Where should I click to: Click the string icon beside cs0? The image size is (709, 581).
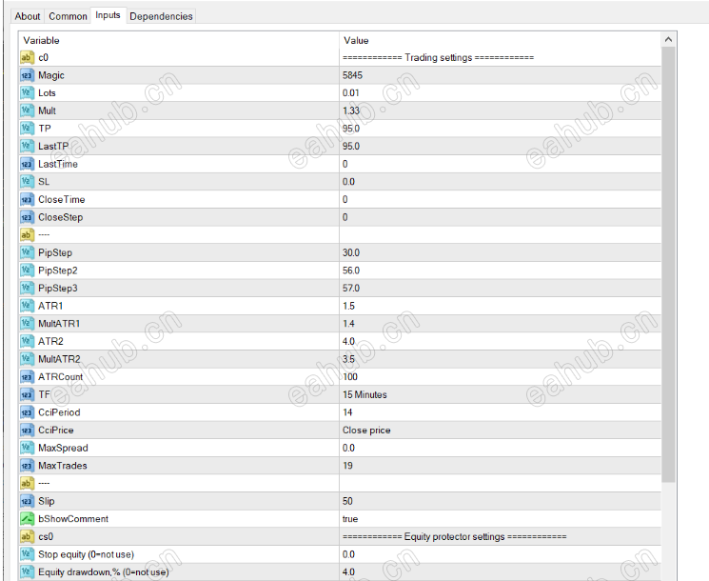click(x=27, y=536)
